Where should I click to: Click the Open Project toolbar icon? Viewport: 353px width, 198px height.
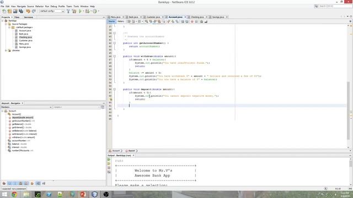tap(15, 11)
